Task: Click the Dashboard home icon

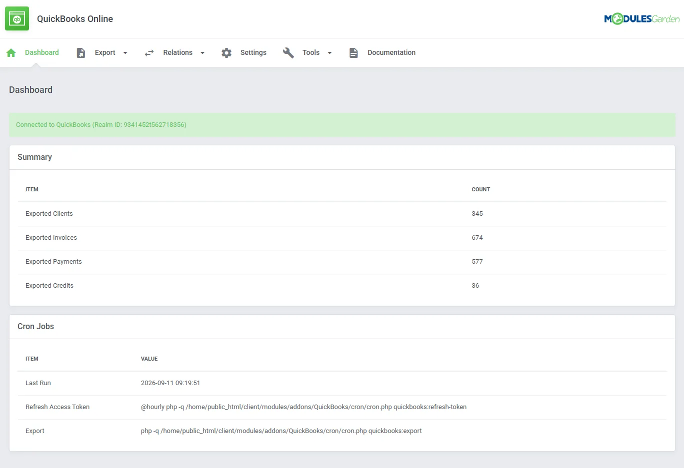Action: pos(11,52)
